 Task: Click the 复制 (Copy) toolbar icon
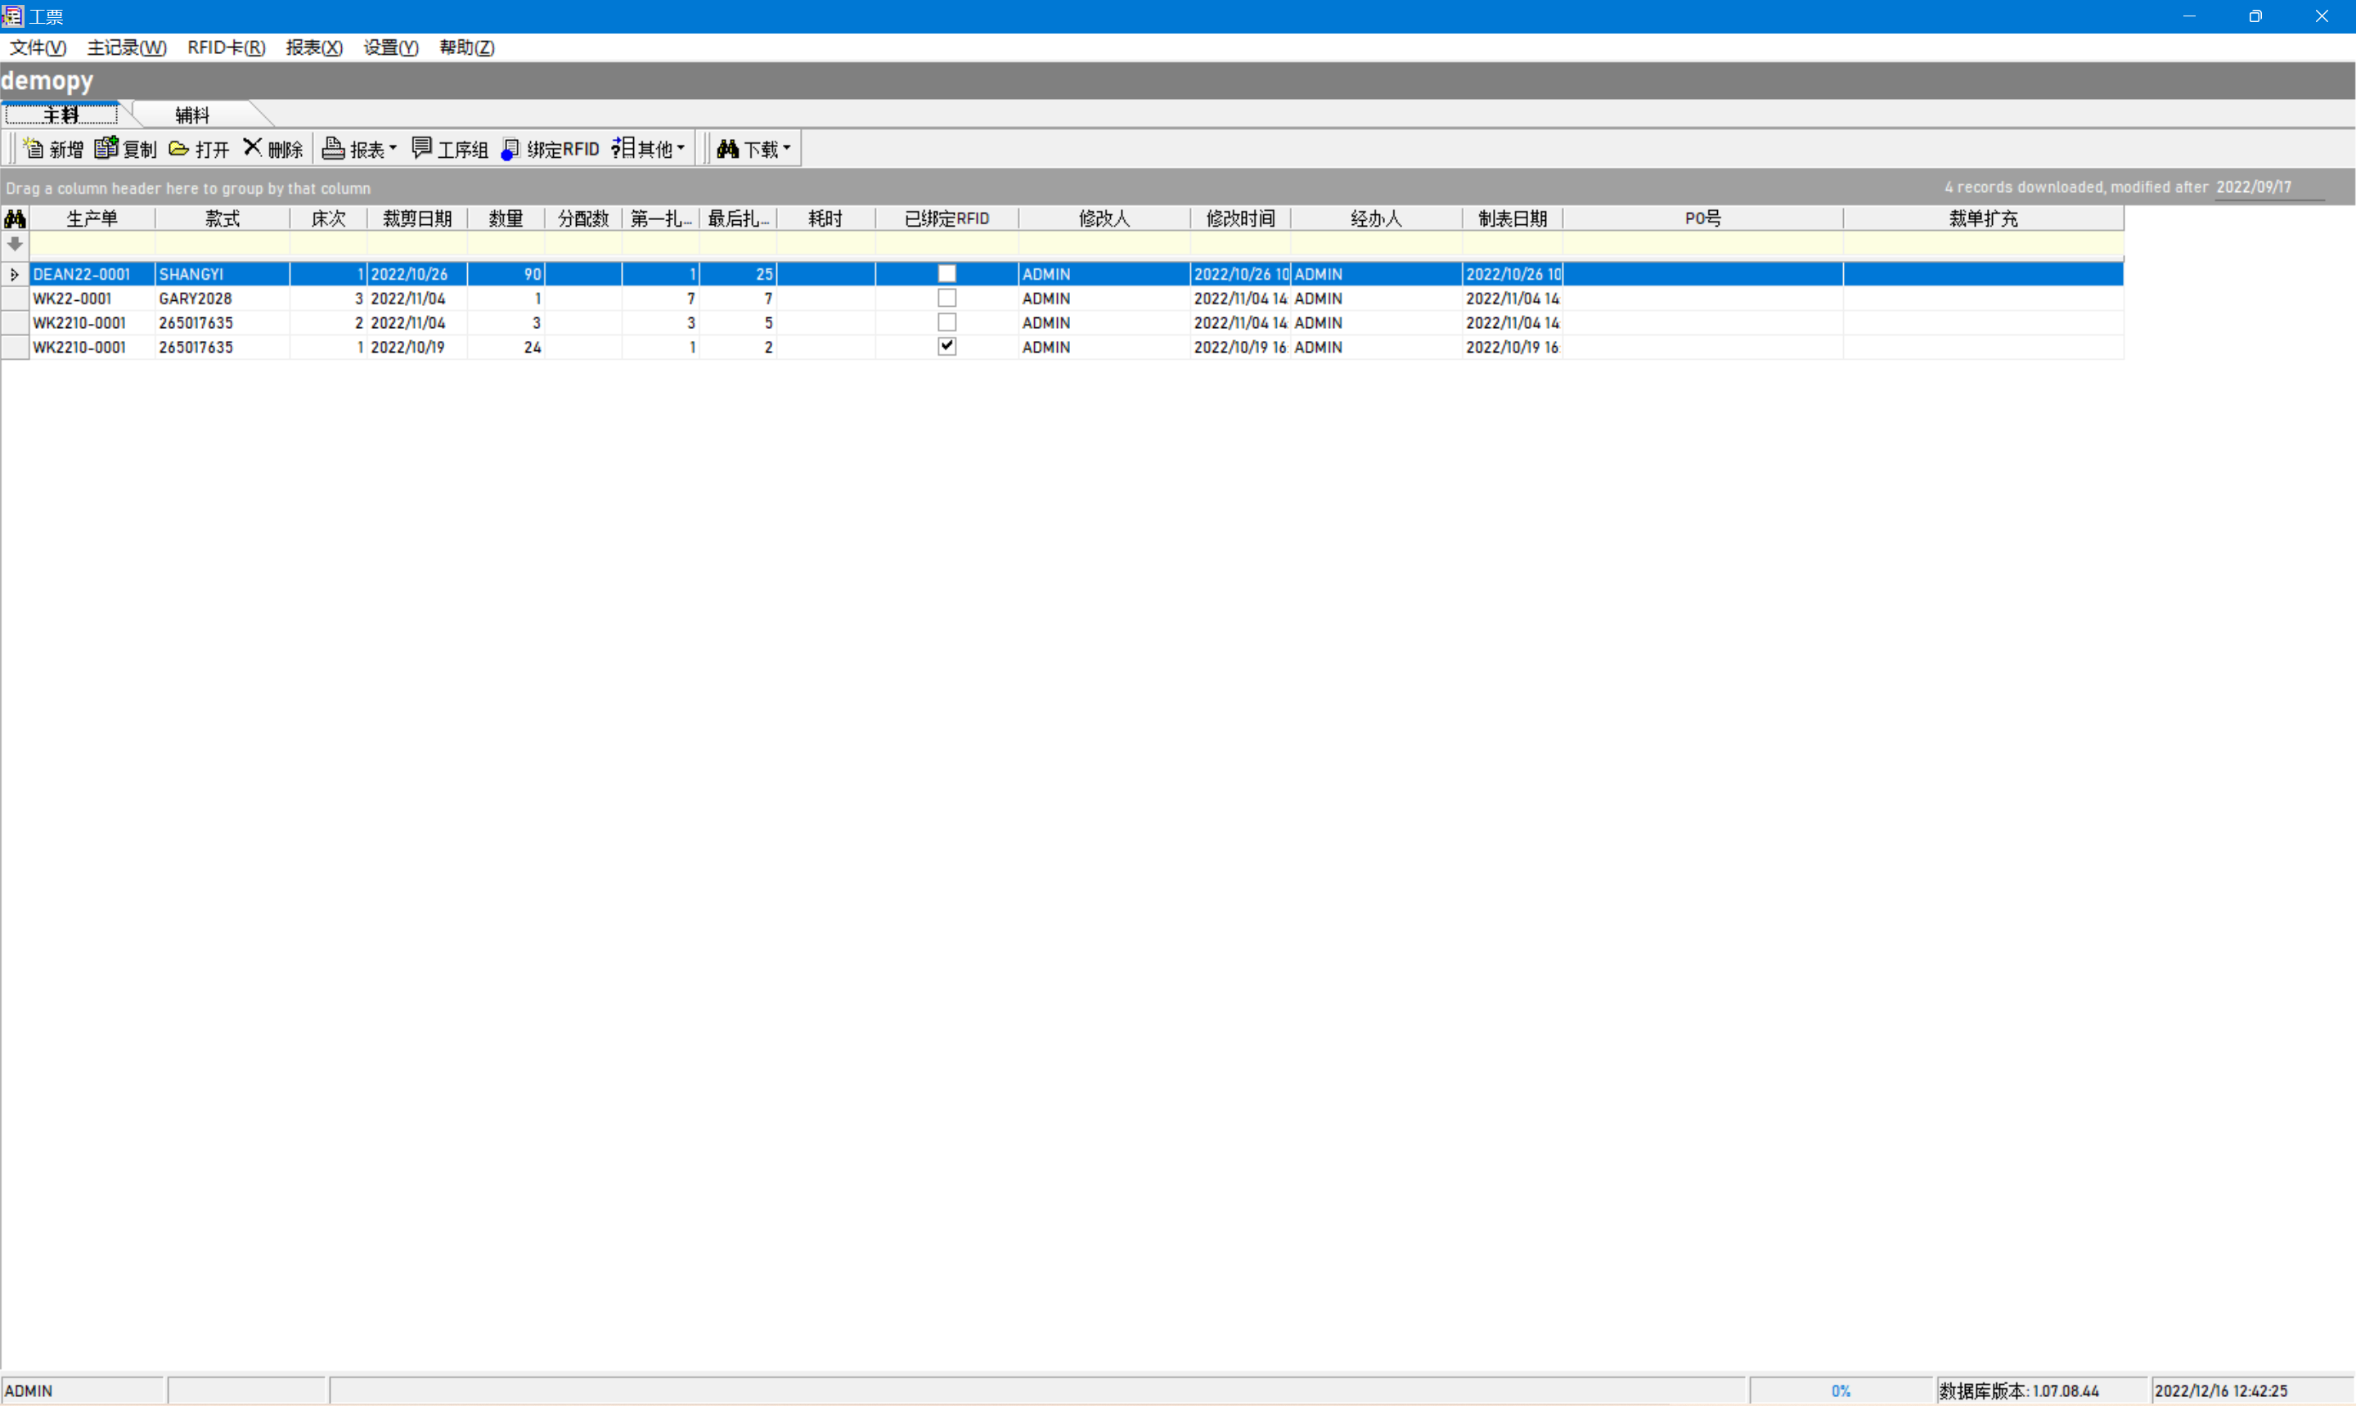pyautogui.click(x=106, y=148)
